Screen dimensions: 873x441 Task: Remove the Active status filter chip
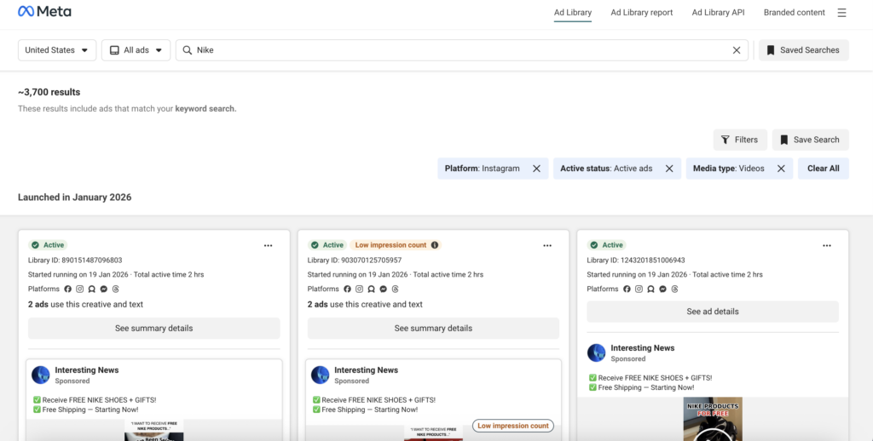[x=669, y=169]
